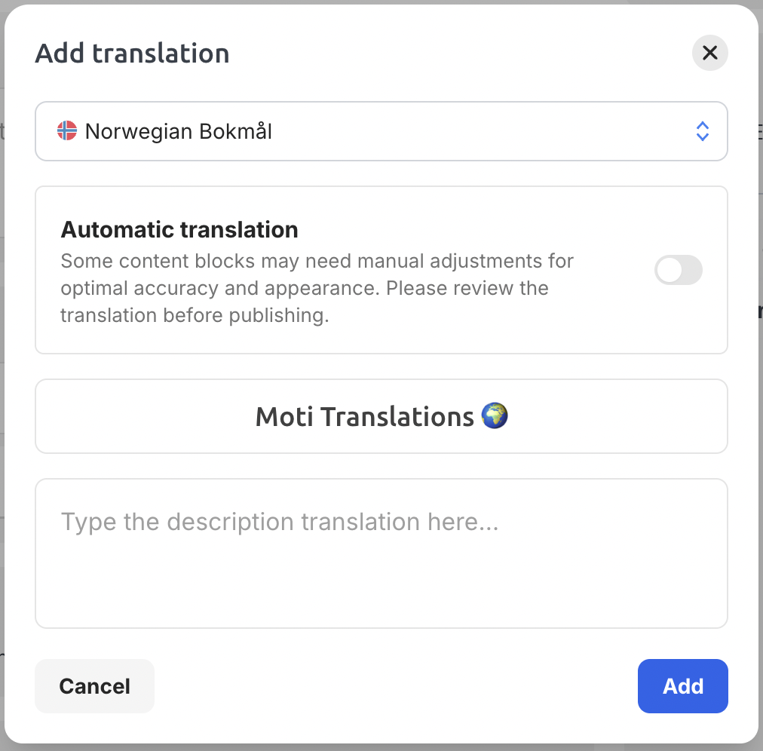Click the blue up-down chevron arrows
Screen dimensions: 763x751
click(702, 131)
